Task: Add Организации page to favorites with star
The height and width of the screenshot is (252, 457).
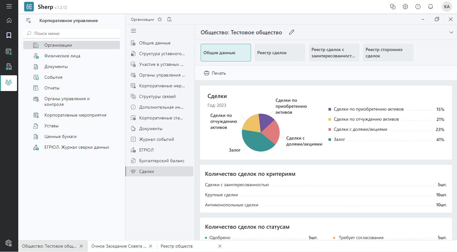Action: (160, 20)
